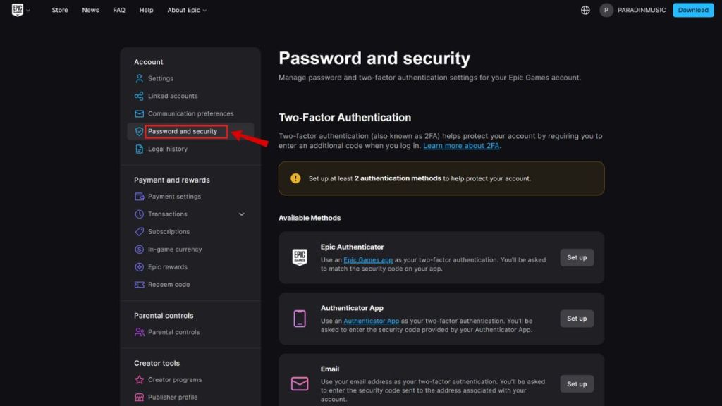
Task: Click the Communication preferences envelope icon
Action: (x=138, y=113)
